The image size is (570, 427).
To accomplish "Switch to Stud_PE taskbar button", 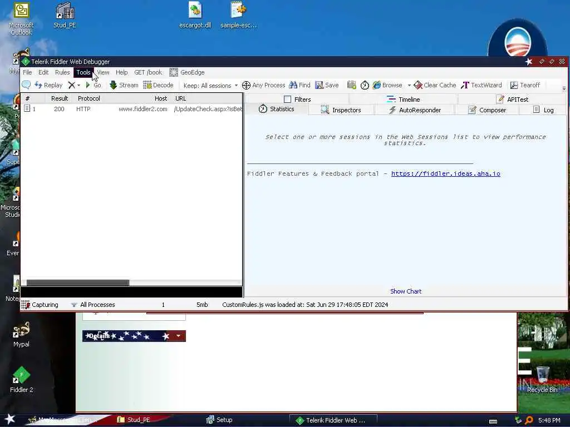I will point(134,420).
